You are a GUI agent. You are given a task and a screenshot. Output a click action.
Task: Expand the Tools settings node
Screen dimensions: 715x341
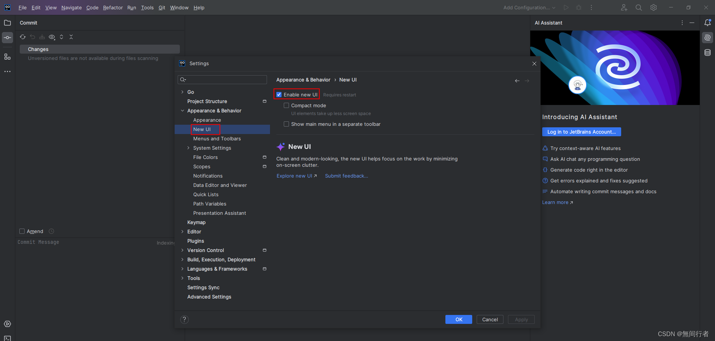(182, 278)
